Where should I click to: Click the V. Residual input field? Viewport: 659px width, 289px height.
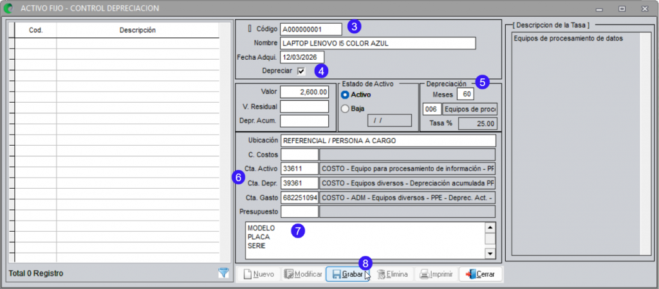(304, 107)
